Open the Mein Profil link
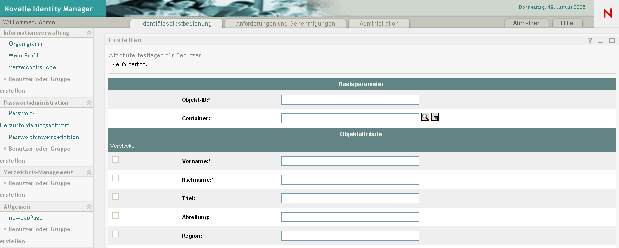This screenshot has width=619, height=248. click(24, 55)
